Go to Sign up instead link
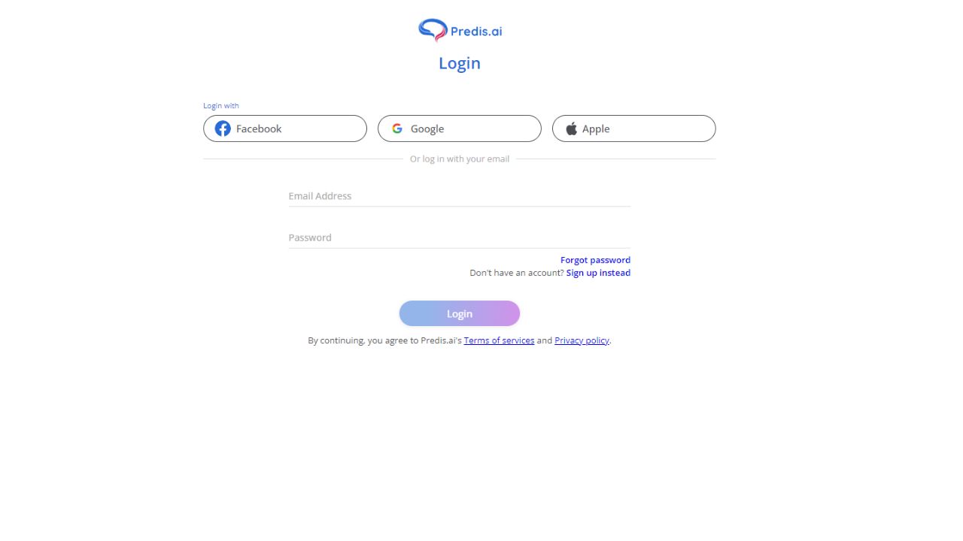 (x=598, y=273)
